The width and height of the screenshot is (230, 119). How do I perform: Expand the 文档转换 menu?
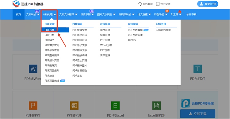coord(33,14)
